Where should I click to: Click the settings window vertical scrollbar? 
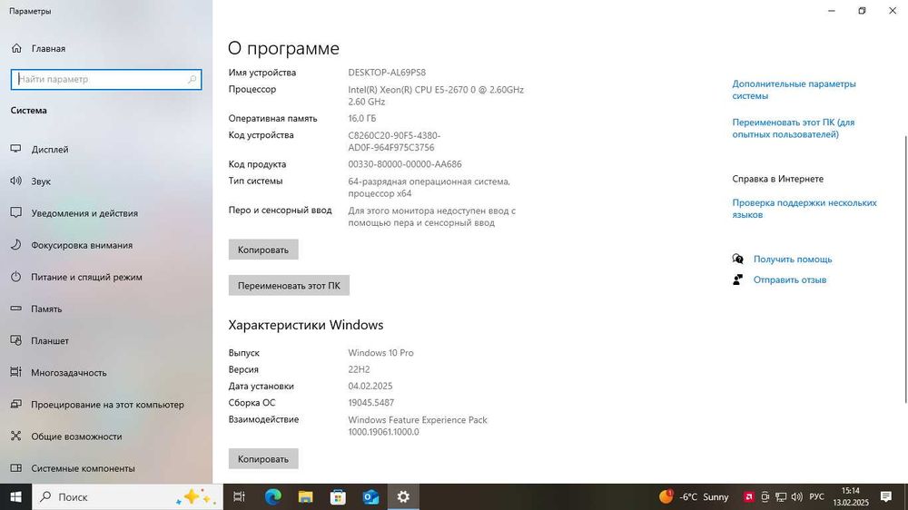point(905,270)
